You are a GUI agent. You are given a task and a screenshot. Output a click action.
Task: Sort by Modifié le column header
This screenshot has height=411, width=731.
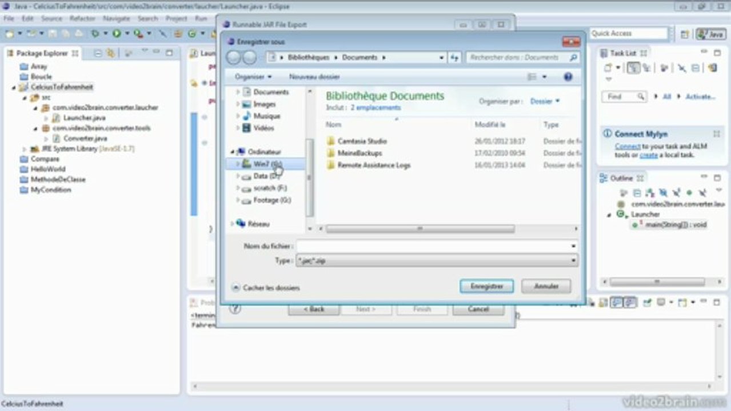point(490,124)
